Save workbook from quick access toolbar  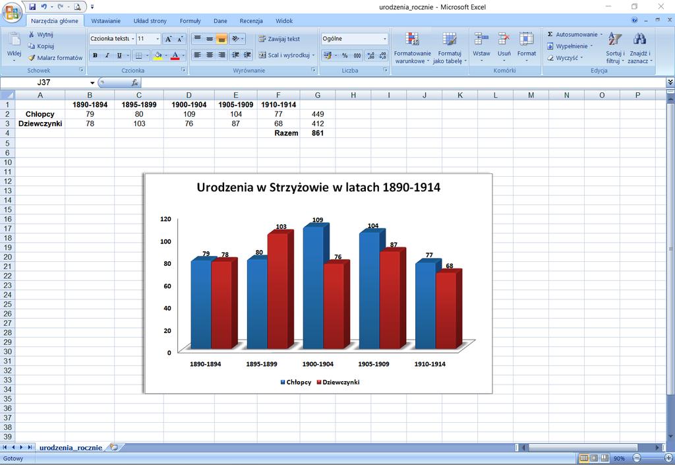[32, 7]
